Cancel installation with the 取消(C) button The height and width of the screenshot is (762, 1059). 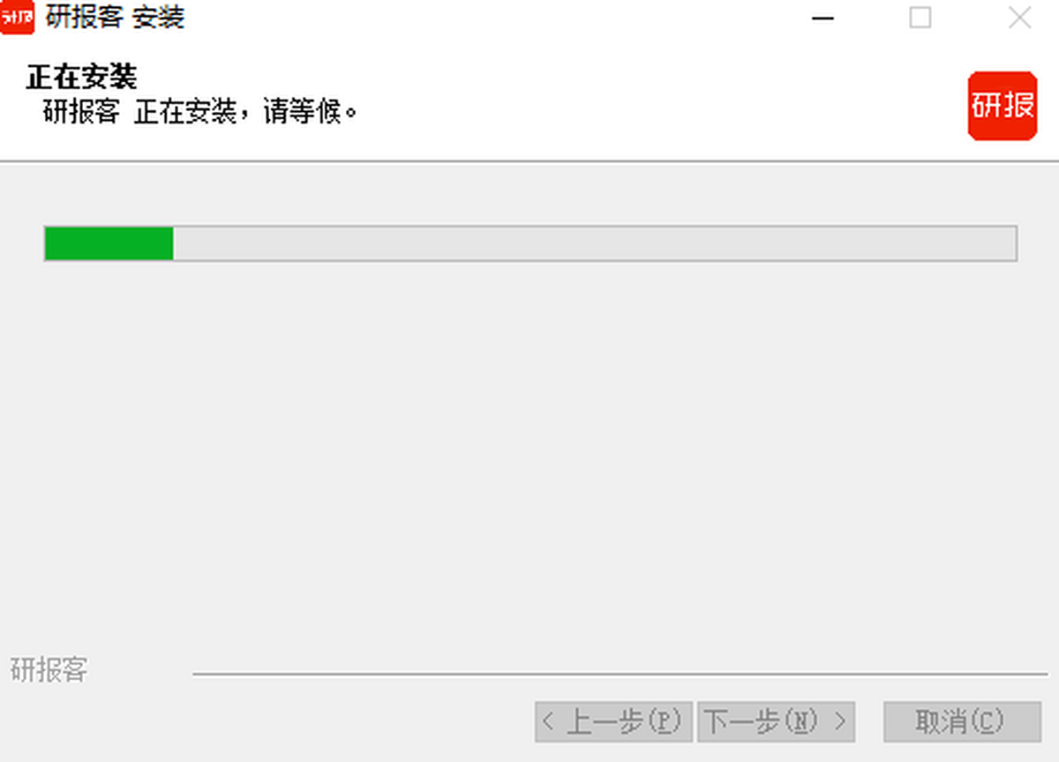pyautogui.click(x=963, y=722)
